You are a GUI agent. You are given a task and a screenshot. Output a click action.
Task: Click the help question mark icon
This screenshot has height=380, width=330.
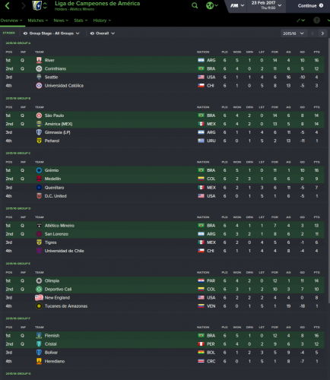(x=316, y=21)
